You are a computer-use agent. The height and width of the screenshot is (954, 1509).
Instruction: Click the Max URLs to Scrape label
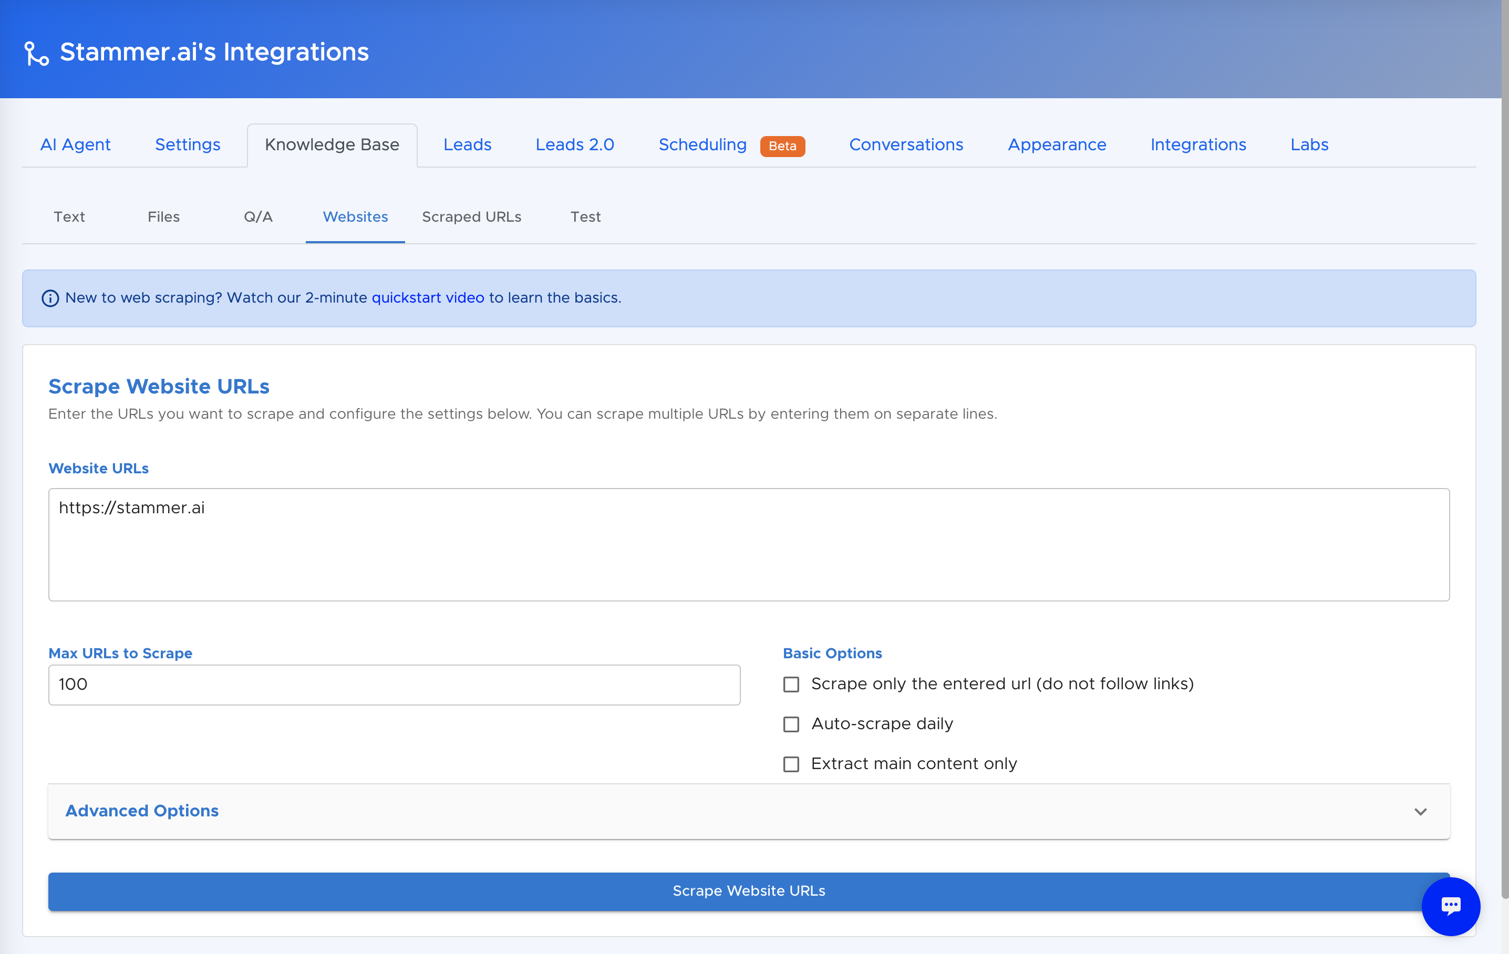[x=120, y=654]
